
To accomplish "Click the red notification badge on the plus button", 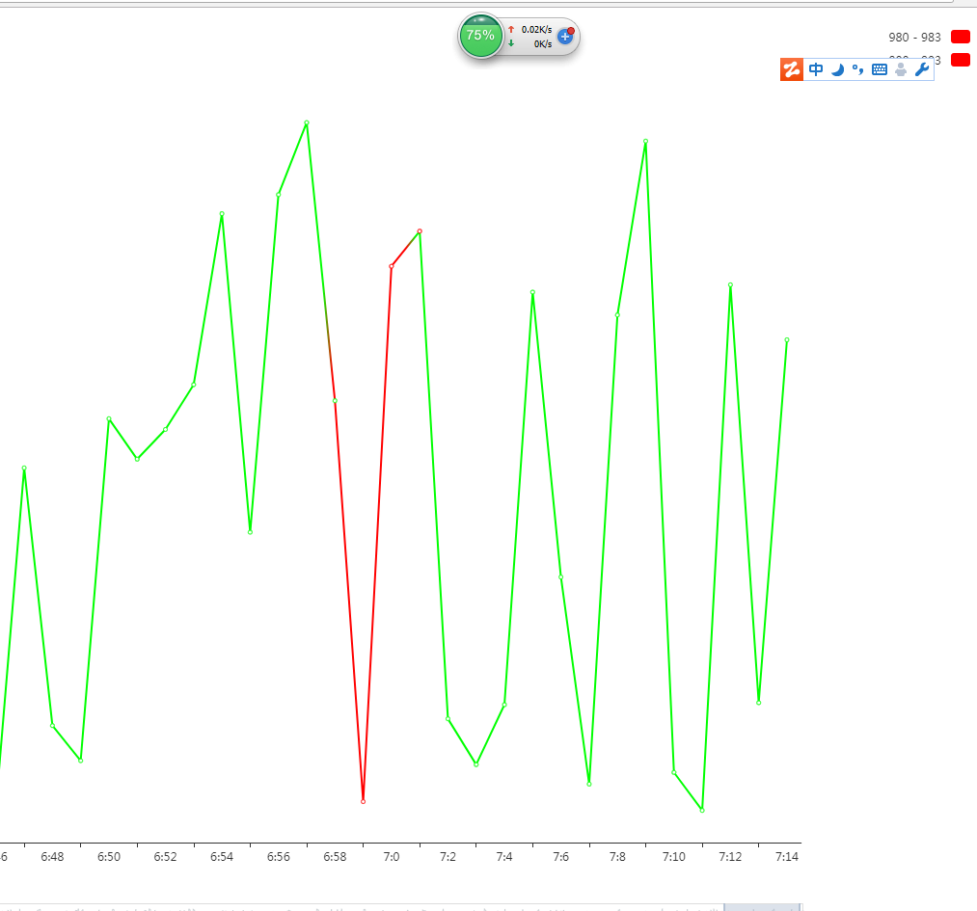I will (x=571, y=30).
